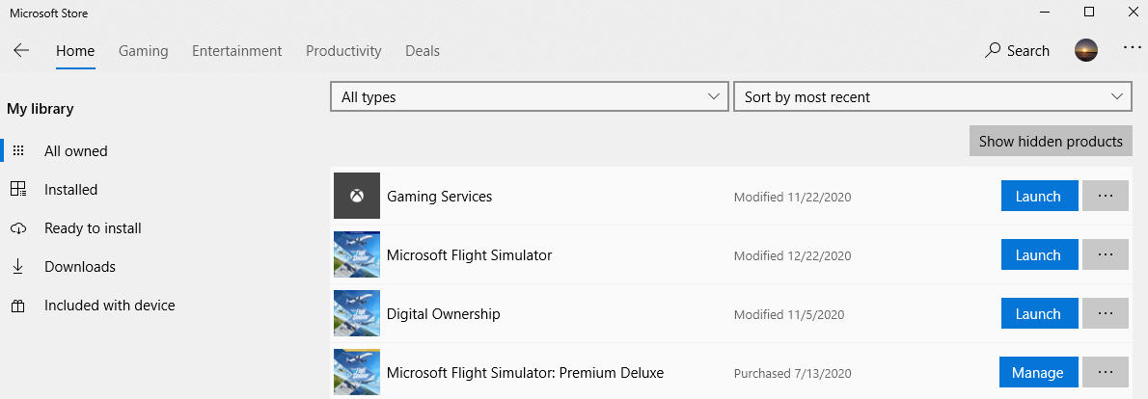Open Downloads arrow icon in sidebar
This screenshot has width=1148, height=399.
click(18, 267)
